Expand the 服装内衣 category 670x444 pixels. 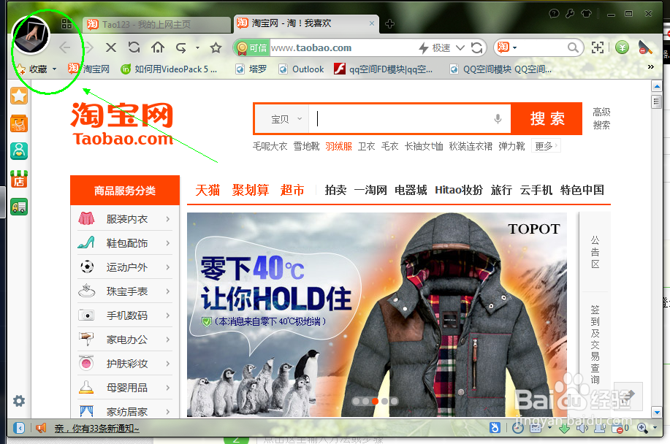click(125, 219)
